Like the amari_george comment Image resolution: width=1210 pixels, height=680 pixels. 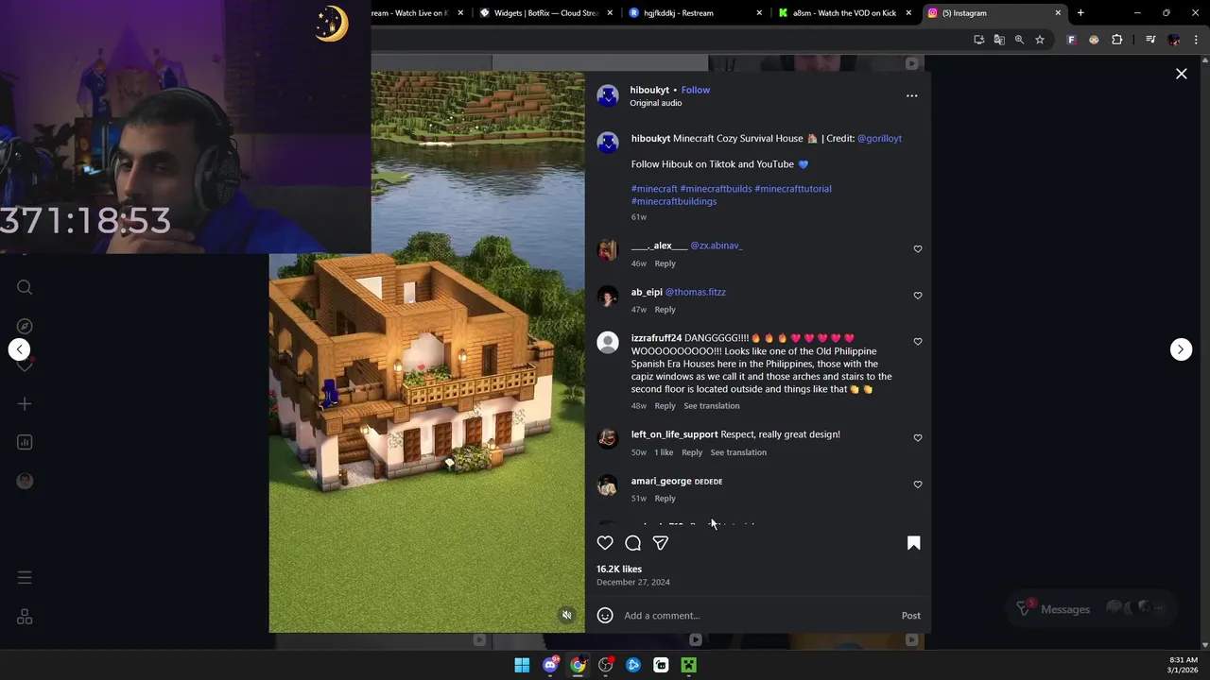917,484
